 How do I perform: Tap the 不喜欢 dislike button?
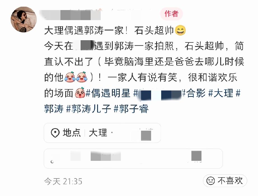225,181
